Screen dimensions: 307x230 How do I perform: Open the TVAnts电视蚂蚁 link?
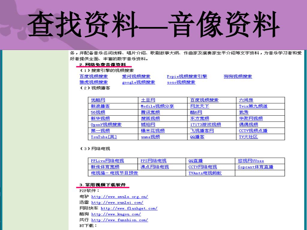(x=205, y=173)
